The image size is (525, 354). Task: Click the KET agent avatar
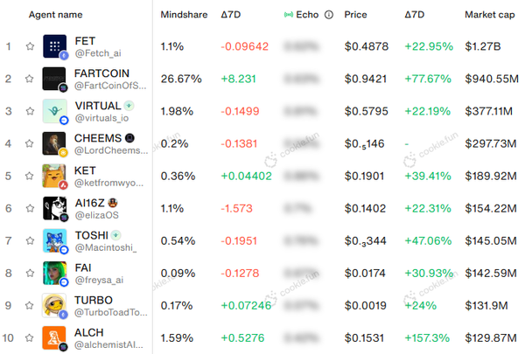55,176
